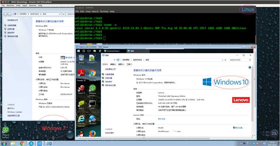Expand Windows 7 address bar dropdown arrow

coord(60,14)
